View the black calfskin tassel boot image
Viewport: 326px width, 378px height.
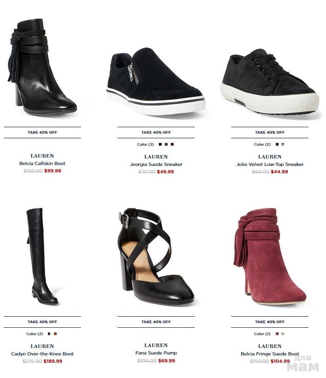pos(42,66)
